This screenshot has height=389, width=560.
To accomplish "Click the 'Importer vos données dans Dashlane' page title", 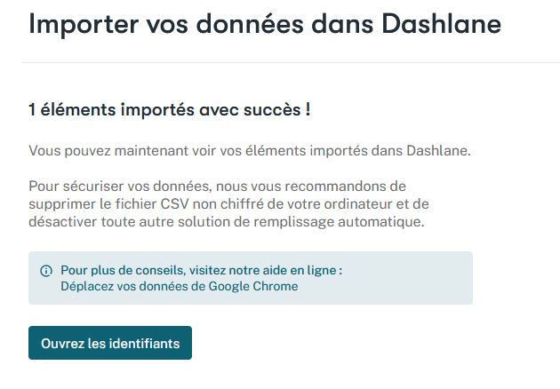I will (265, 24).
